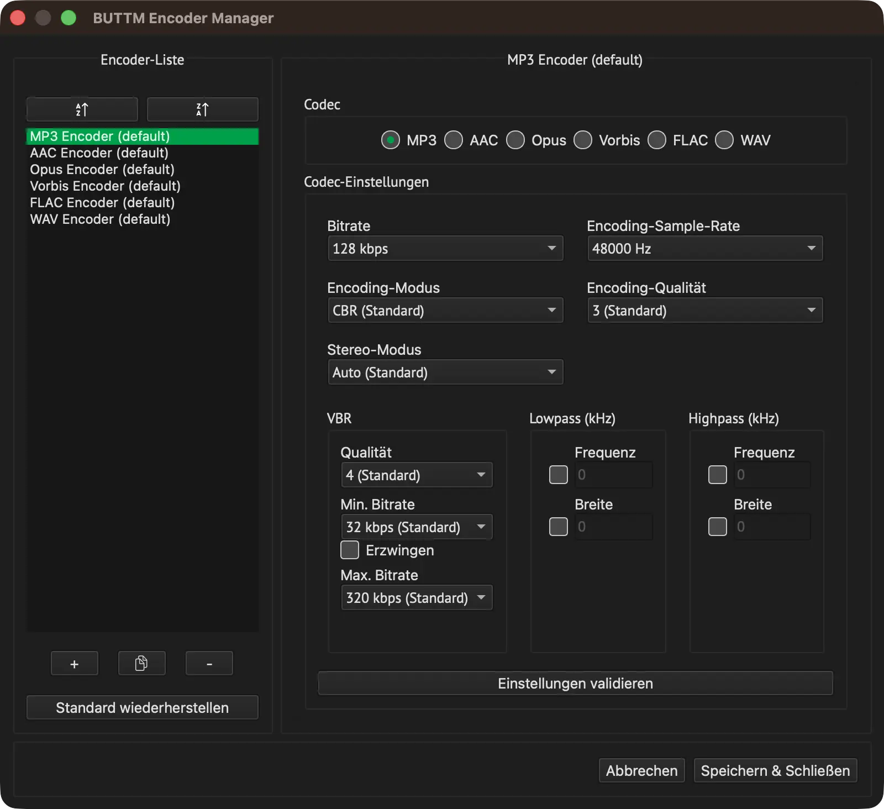
Task: Tick the Highpass Breite checkbox
Action: (718, 527)
